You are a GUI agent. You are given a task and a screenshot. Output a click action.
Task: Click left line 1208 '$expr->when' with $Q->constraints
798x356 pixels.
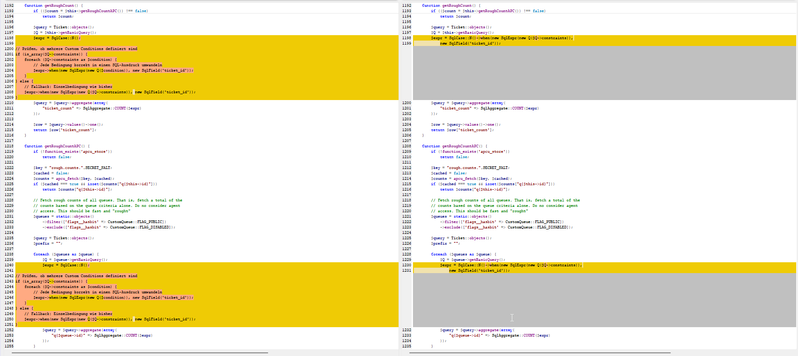[x=110, y=92]
